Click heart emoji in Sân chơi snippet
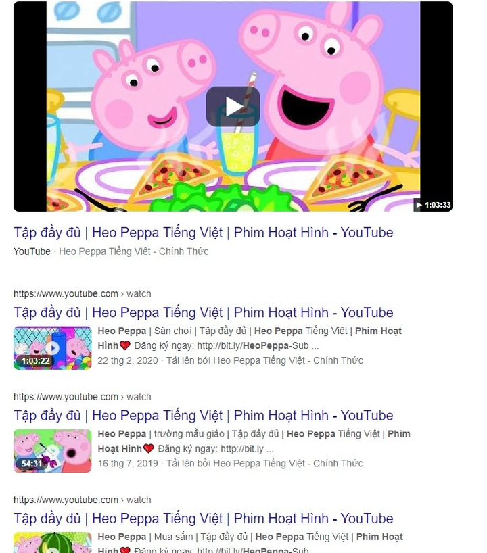Screen dimensions: 487x553 pyautogui.click(x=125, y=345)
